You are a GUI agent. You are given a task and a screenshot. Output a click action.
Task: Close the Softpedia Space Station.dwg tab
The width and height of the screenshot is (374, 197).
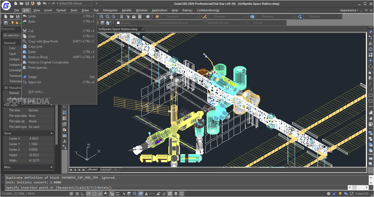143,29
